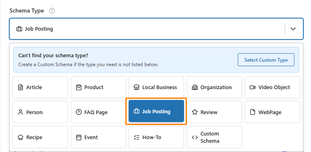The image size is (311, 152).
Task: Choose the Event schema type
Action: coord(98,137)
